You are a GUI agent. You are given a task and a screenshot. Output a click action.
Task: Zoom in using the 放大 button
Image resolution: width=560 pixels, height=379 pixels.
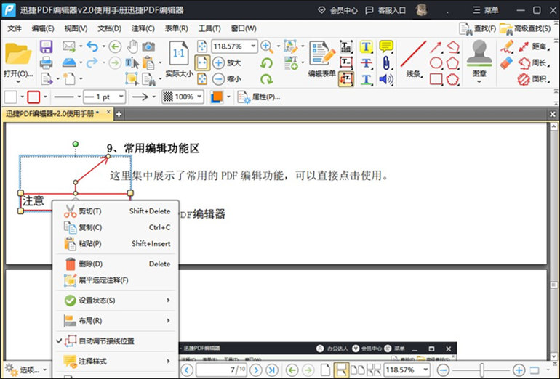pos(227,62)
